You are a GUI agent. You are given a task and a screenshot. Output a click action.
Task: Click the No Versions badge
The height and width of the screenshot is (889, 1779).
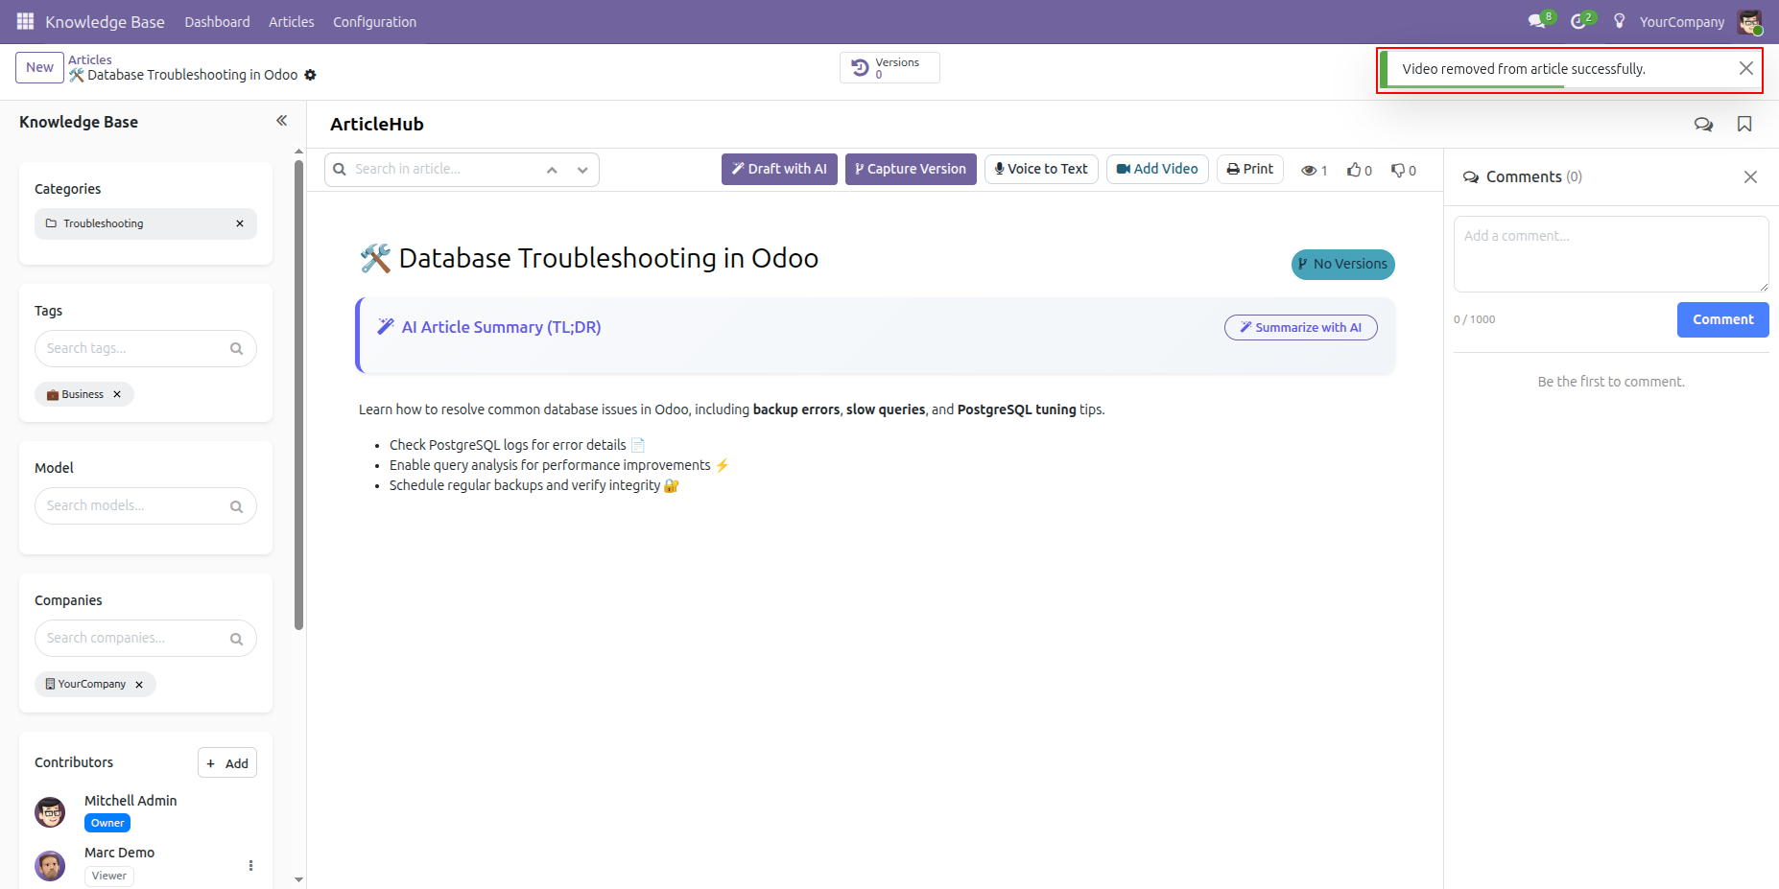click(x=1342, y=264)
